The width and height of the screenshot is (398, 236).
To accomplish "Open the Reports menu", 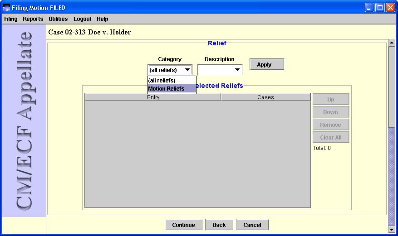I will click(x=33, y=19).
